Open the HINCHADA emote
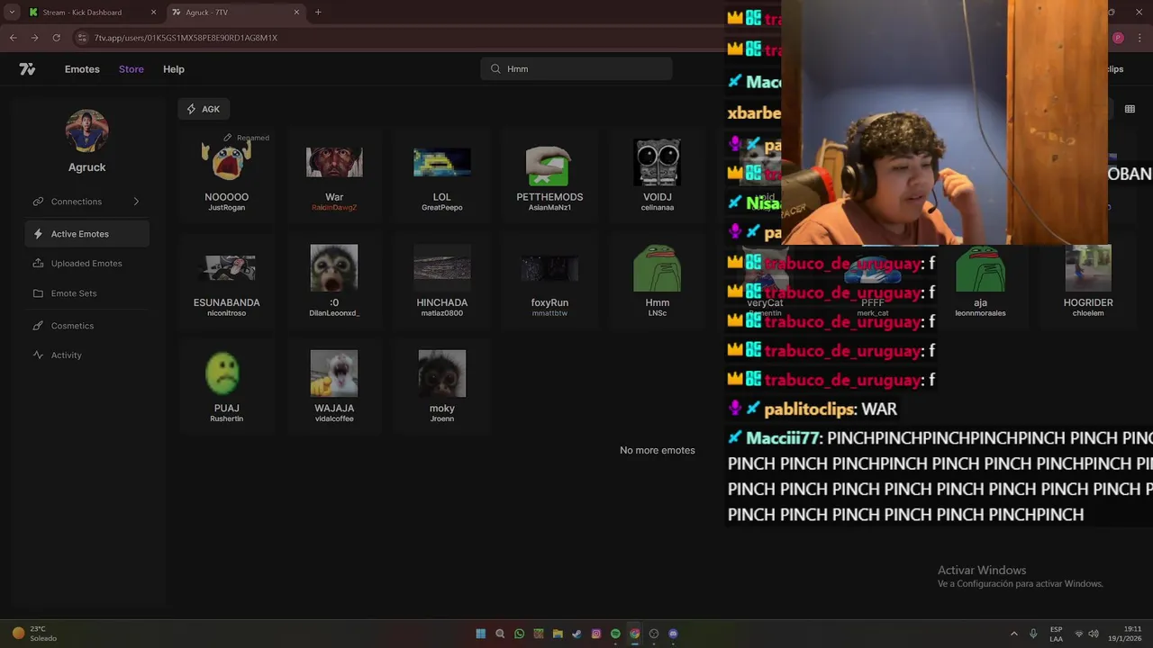The height and width of the screenshot is (648, 1153). (442, 280)
